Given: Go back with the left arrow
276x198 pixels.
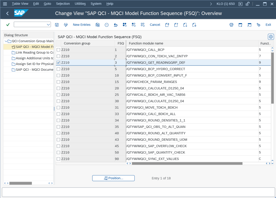Looking at the screenshot, I should click(7, 13).
